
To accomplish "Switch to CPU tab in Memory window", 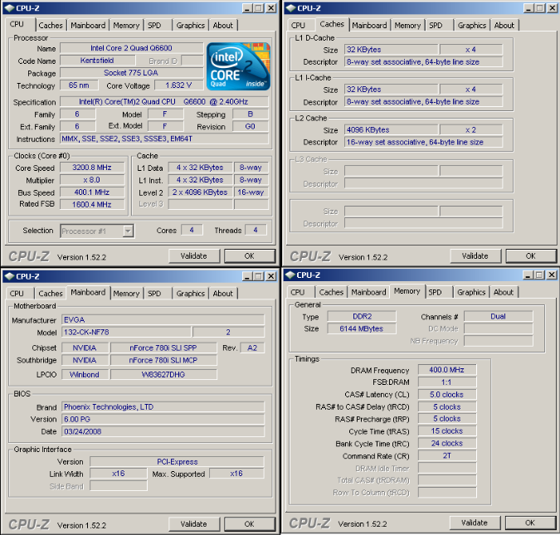I will (298, 292).
